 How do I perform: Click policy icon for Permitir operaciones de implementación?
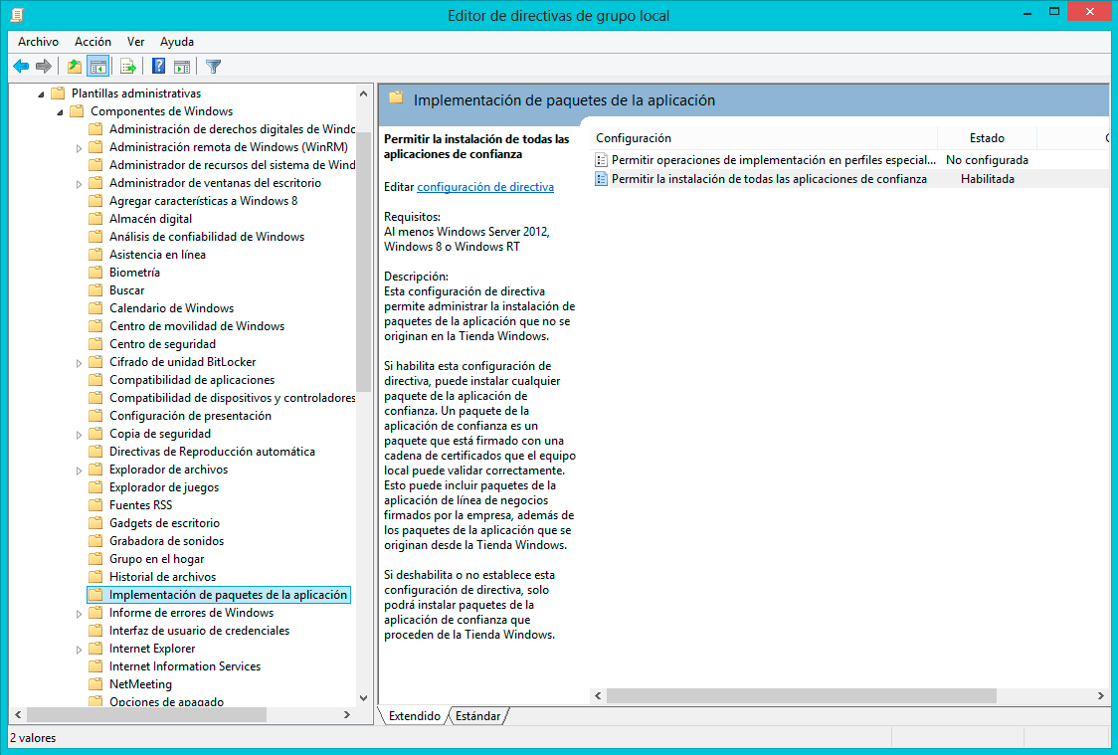coord(601,160)
